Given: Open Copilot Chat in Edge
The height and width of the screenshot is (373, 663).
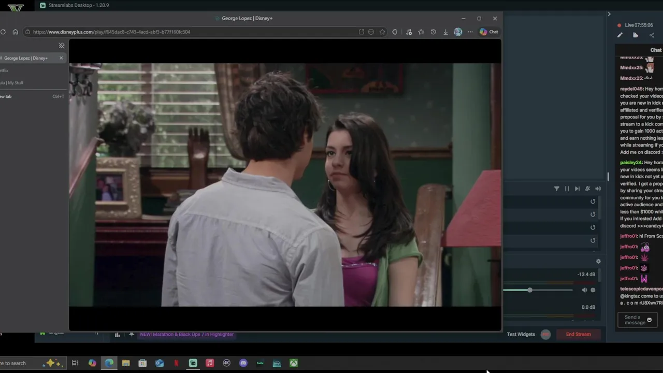Looking at the screenshot, I should 488,32.
